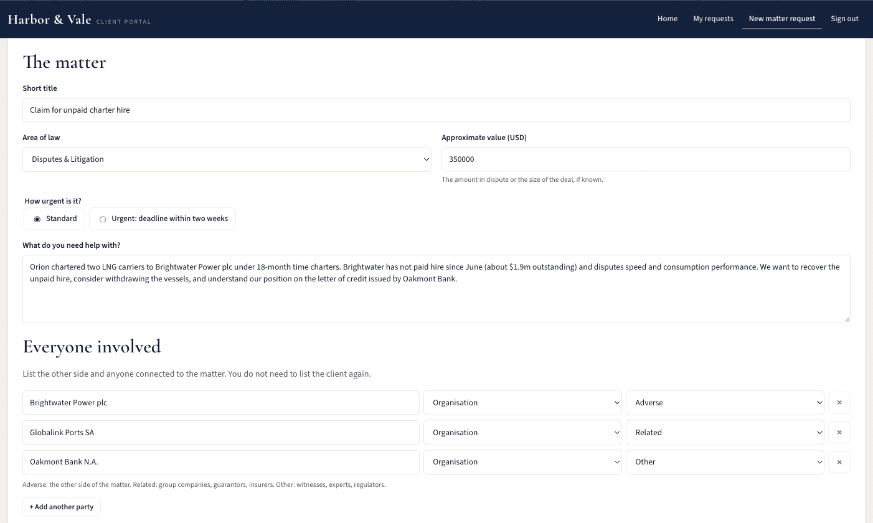Click the Everyone involved heading
Image resolution: width=873 pixels, height=523 pixels.
click(92, 346)
